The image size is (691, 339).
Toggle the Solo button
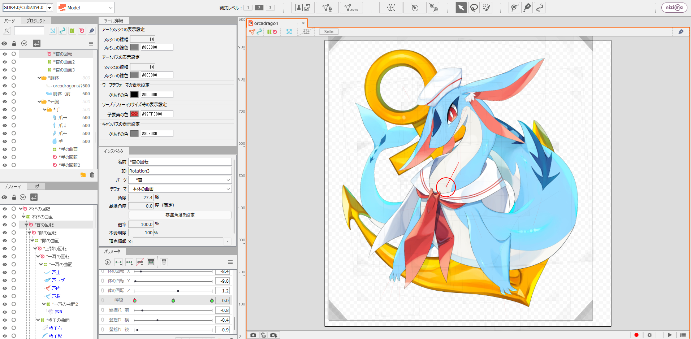(x=329, y=32)
